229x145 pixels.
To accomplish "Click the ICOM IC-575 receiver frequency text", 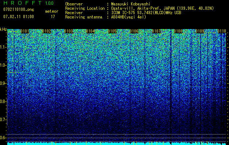I will 146,13.
